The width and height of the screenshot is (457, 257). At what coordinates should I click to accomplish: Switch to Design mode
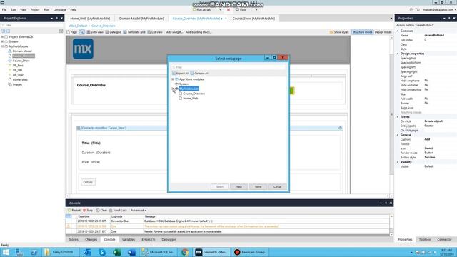click(x=383, y=32)
